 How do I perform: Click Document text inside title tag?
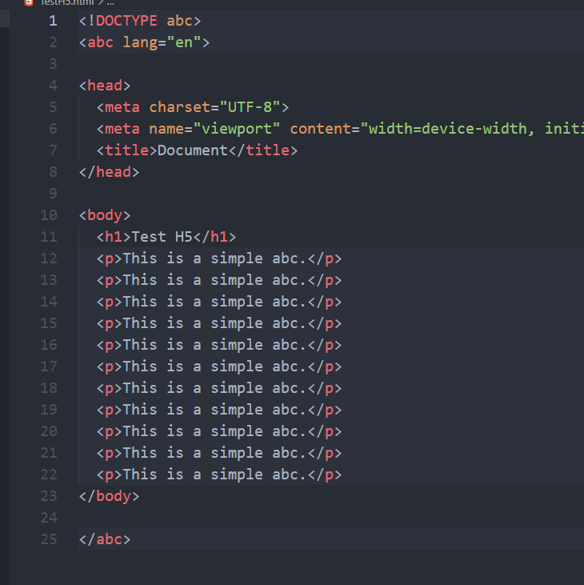tap(193, 150)
